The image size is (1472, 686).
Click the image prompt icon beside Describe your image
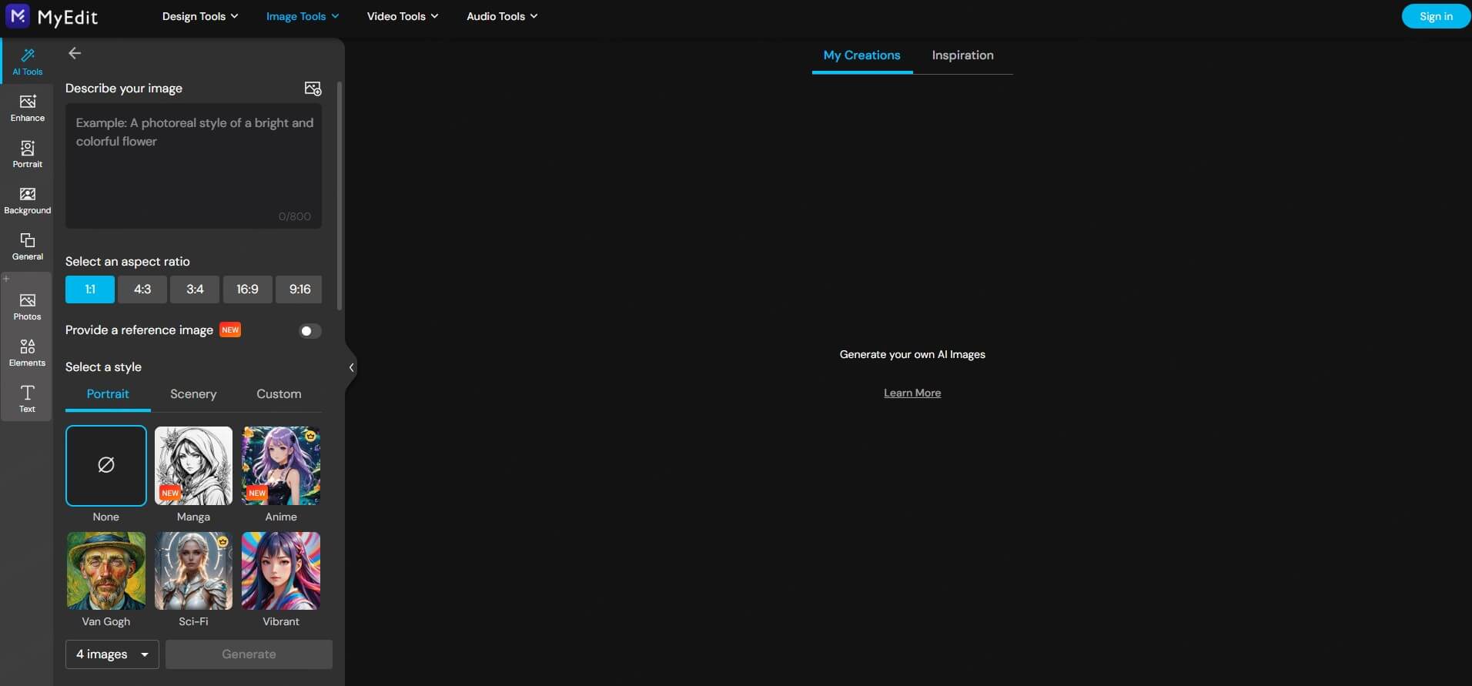click(313, 89)
